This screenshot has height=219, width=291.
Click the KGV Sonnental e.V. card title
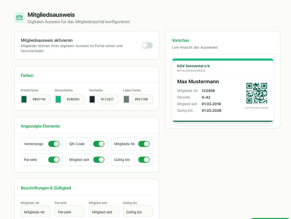click(194, 66)
